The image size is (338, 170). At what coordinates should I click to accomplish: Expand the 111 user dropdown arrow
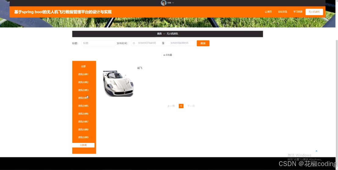(173, 3)
